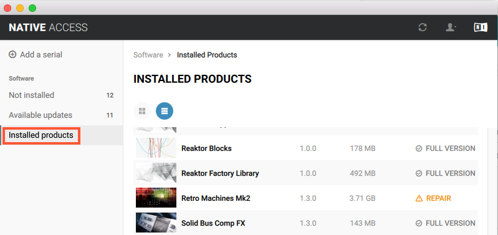
Task: Open the user account menu icon
Action: [451, 27]
